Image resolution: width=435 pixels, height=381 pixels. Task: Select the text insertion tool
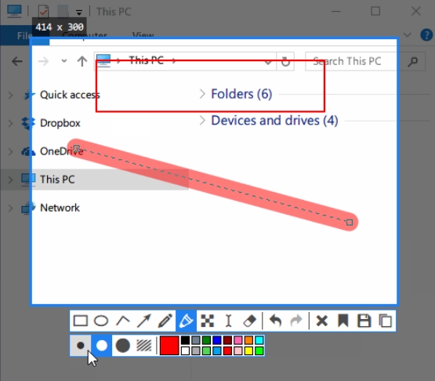click(x=228, y=321)
